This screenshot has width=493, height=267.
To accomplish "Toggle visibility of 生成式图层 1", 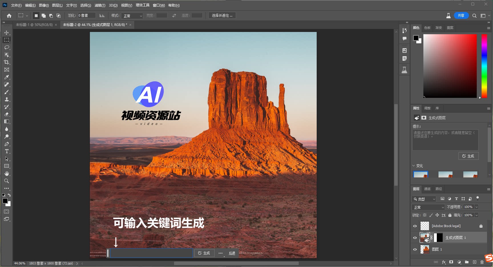I will click(x=415, y=238).
